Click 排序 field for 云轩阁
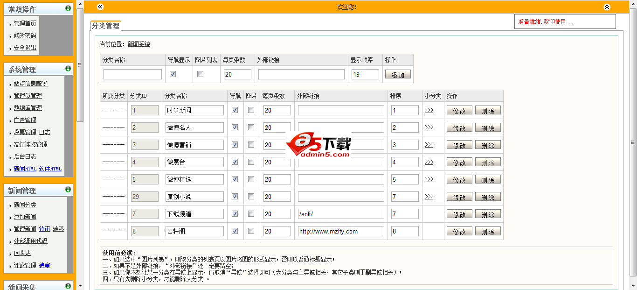 405,231
